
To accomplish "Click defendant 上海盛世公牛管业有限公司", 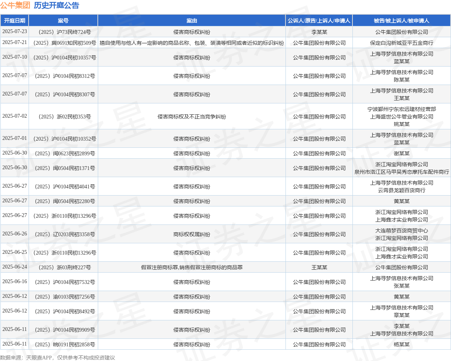I will pyautogui.click(x=401, y=117).
